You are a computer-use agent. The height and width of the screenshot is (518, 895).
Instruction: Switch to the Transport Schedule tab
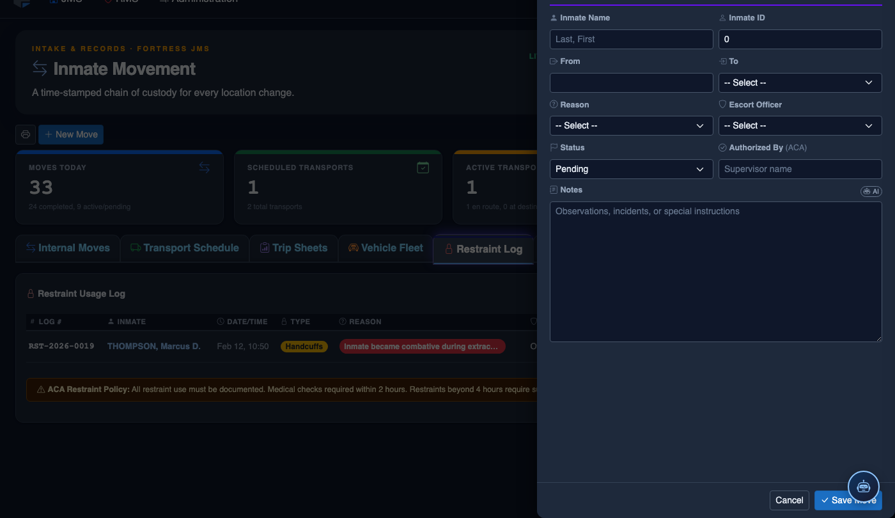pos(185,248)
